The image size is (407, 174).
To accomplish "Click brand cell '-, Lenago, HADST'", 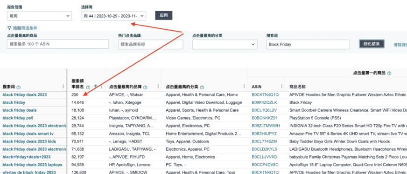I will pyautogui.click(x=126, y=141).
